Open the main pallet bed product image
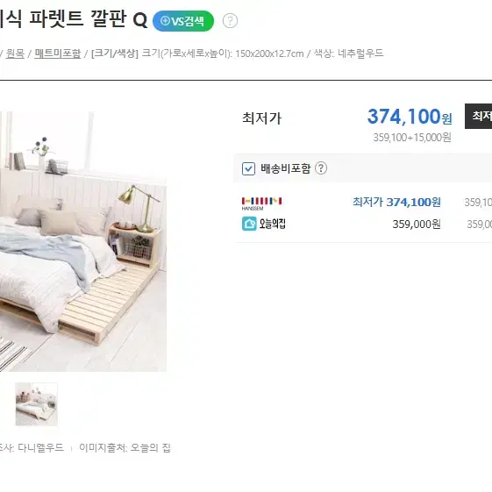The width and height of the screenshot is (492, 492). tap(83, 241)
